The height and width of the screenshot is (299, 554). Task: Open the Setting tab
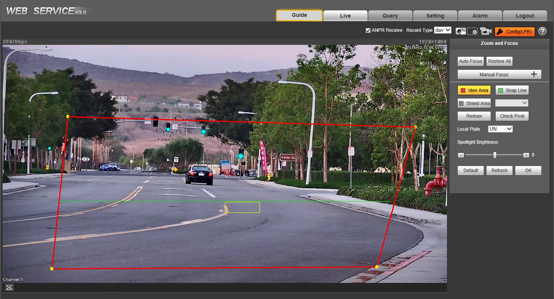tap(435, 16)
